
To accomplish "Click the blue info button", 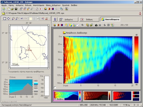I will (55, 19).
